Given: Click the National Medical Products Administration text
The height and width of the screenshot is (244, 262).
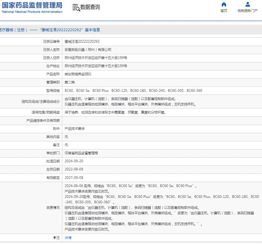Looking at the screenshot, I should click(x=32, y=12).
